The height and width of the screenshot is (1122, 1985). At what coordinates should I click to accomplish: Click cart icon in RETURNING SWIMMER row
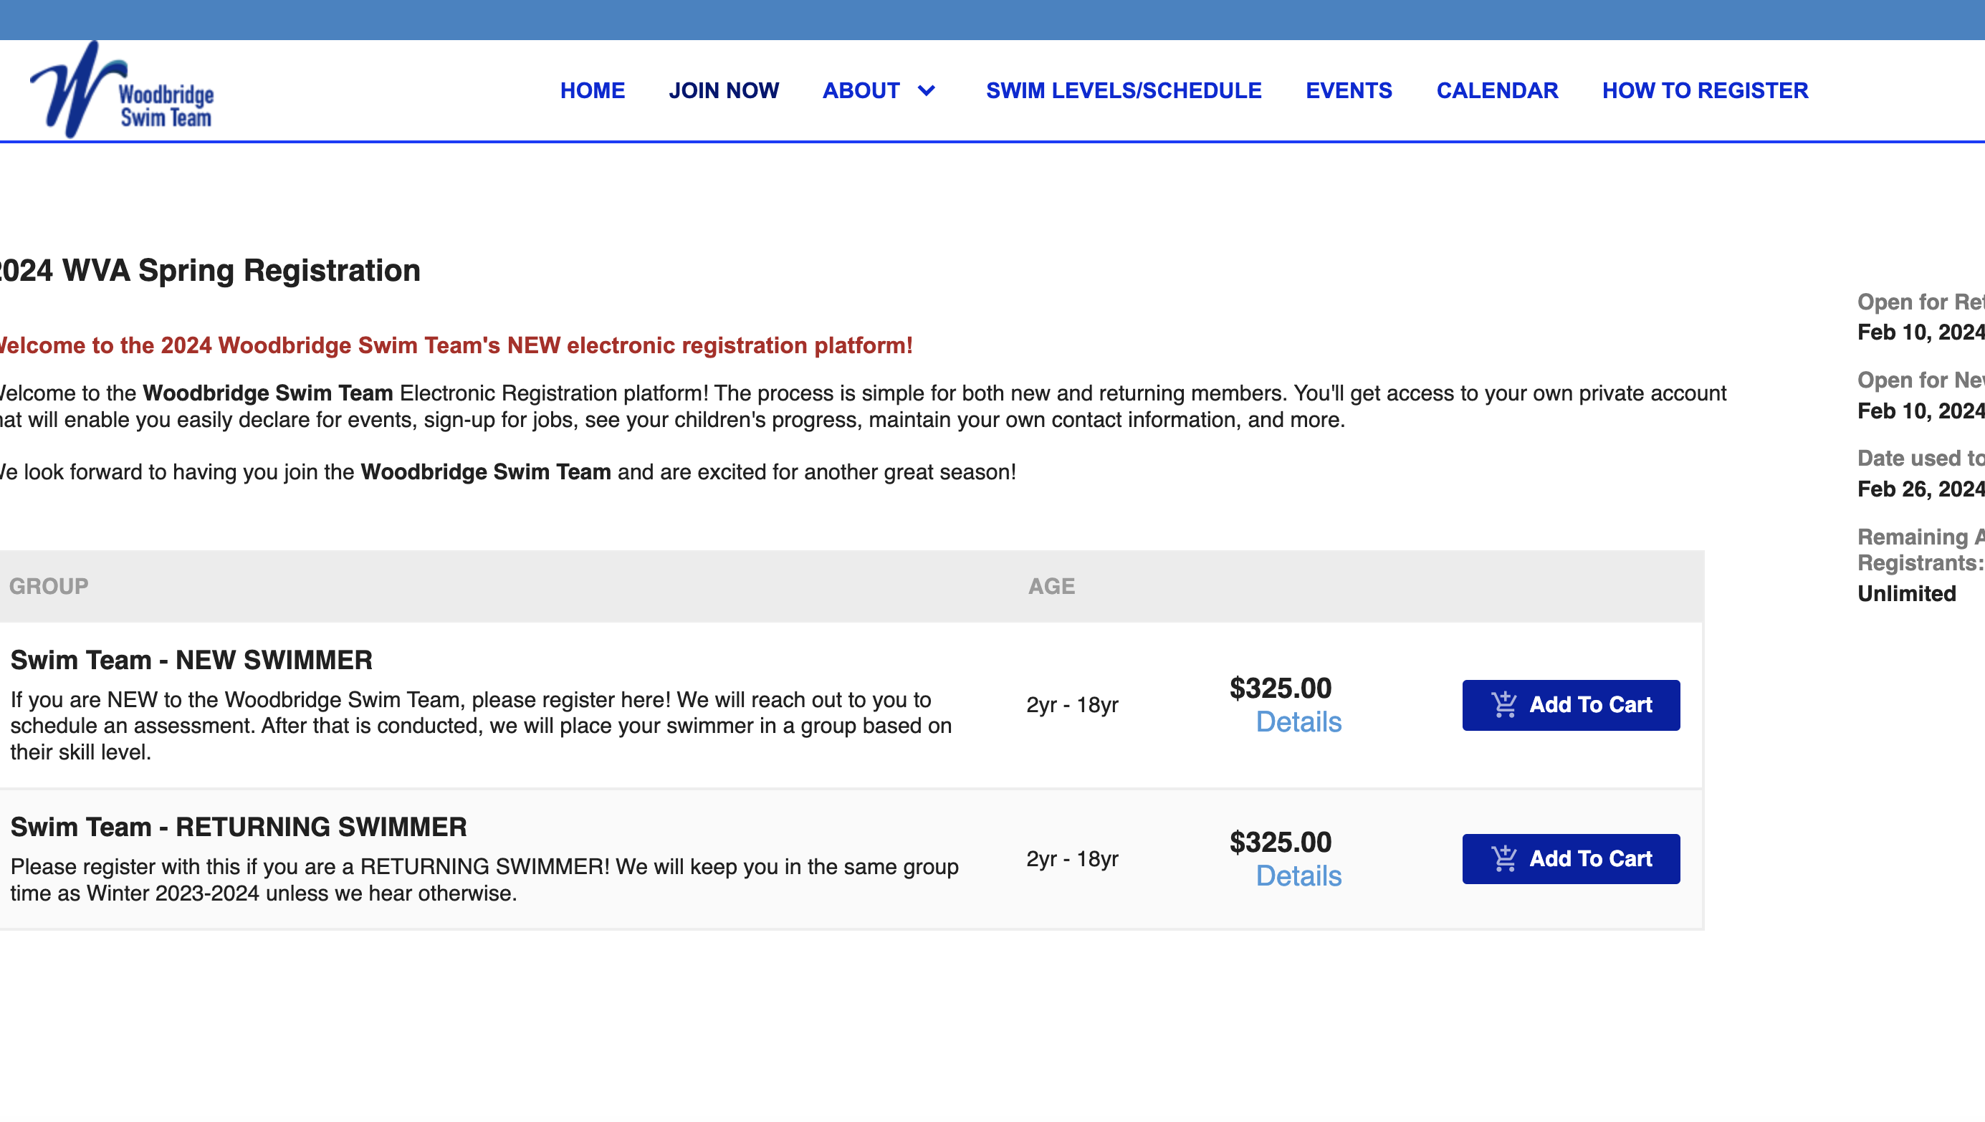click(1503, 858)
